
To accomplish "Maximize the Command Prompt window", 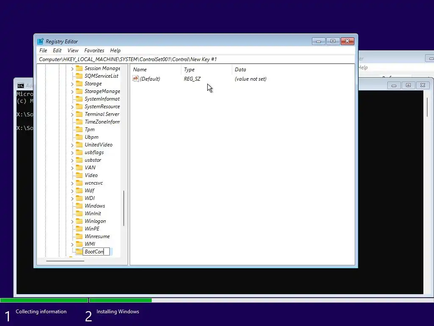I will pyautogui.click(x=408, y=85).
